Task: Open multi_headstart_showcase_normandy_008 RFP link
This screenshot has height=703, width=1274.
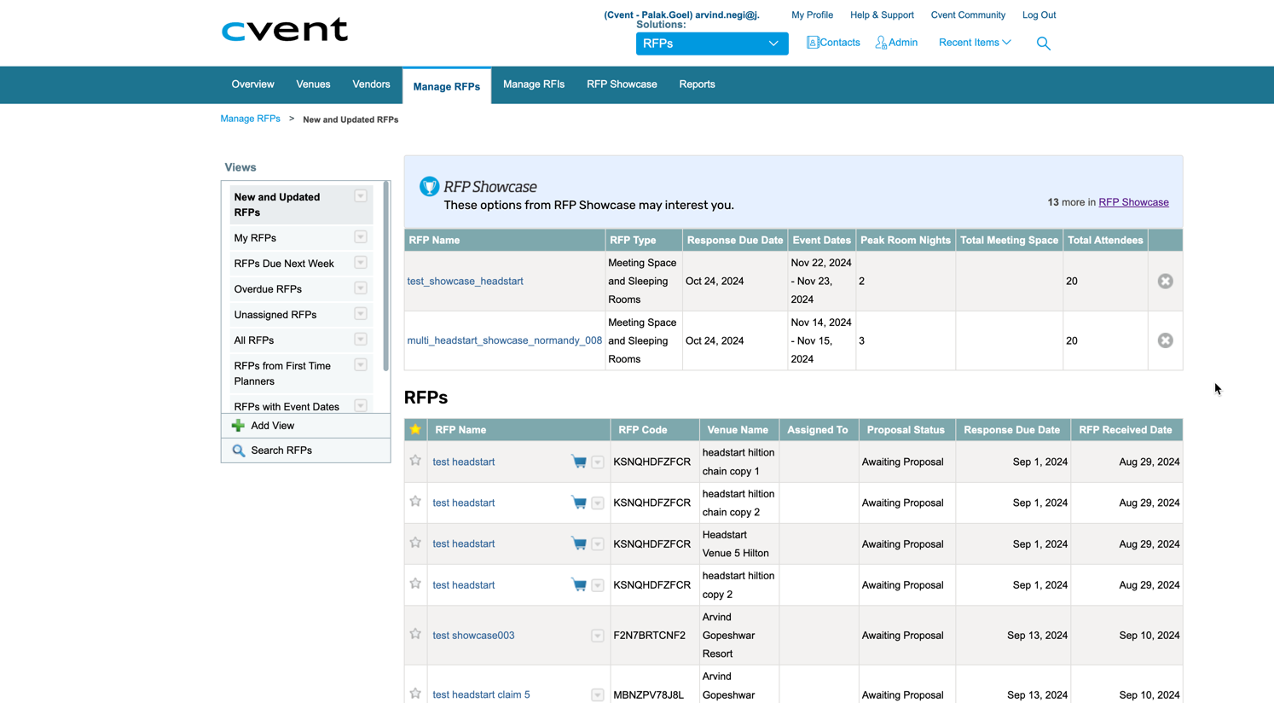Action: click(504, 340)
